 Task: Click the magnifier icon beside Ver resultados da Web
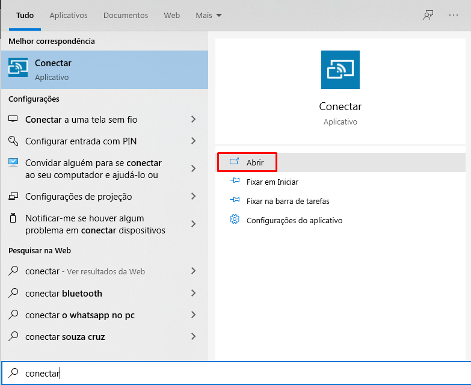click(13, 271)
